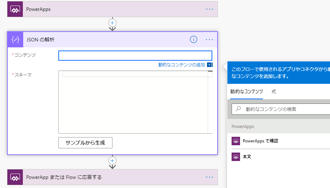Screen dimensions: 330x188
Task: Focus the 動的なコンテンツの検索 search box
Action: [281, 109]
